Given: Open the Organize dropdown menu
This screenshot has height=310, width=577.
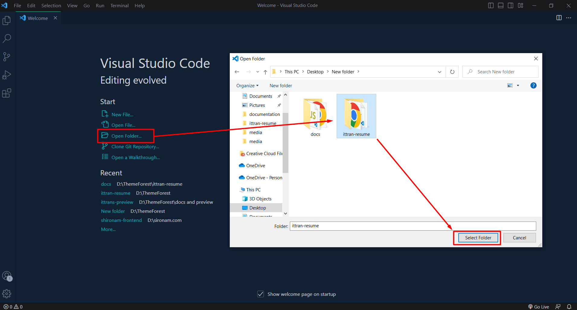Looking at the screenshot, I should point(247,85).
